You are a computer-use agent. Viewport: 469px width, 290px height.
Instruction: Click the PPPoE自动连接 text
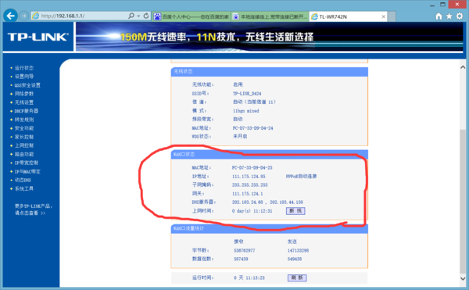(301, 177)
